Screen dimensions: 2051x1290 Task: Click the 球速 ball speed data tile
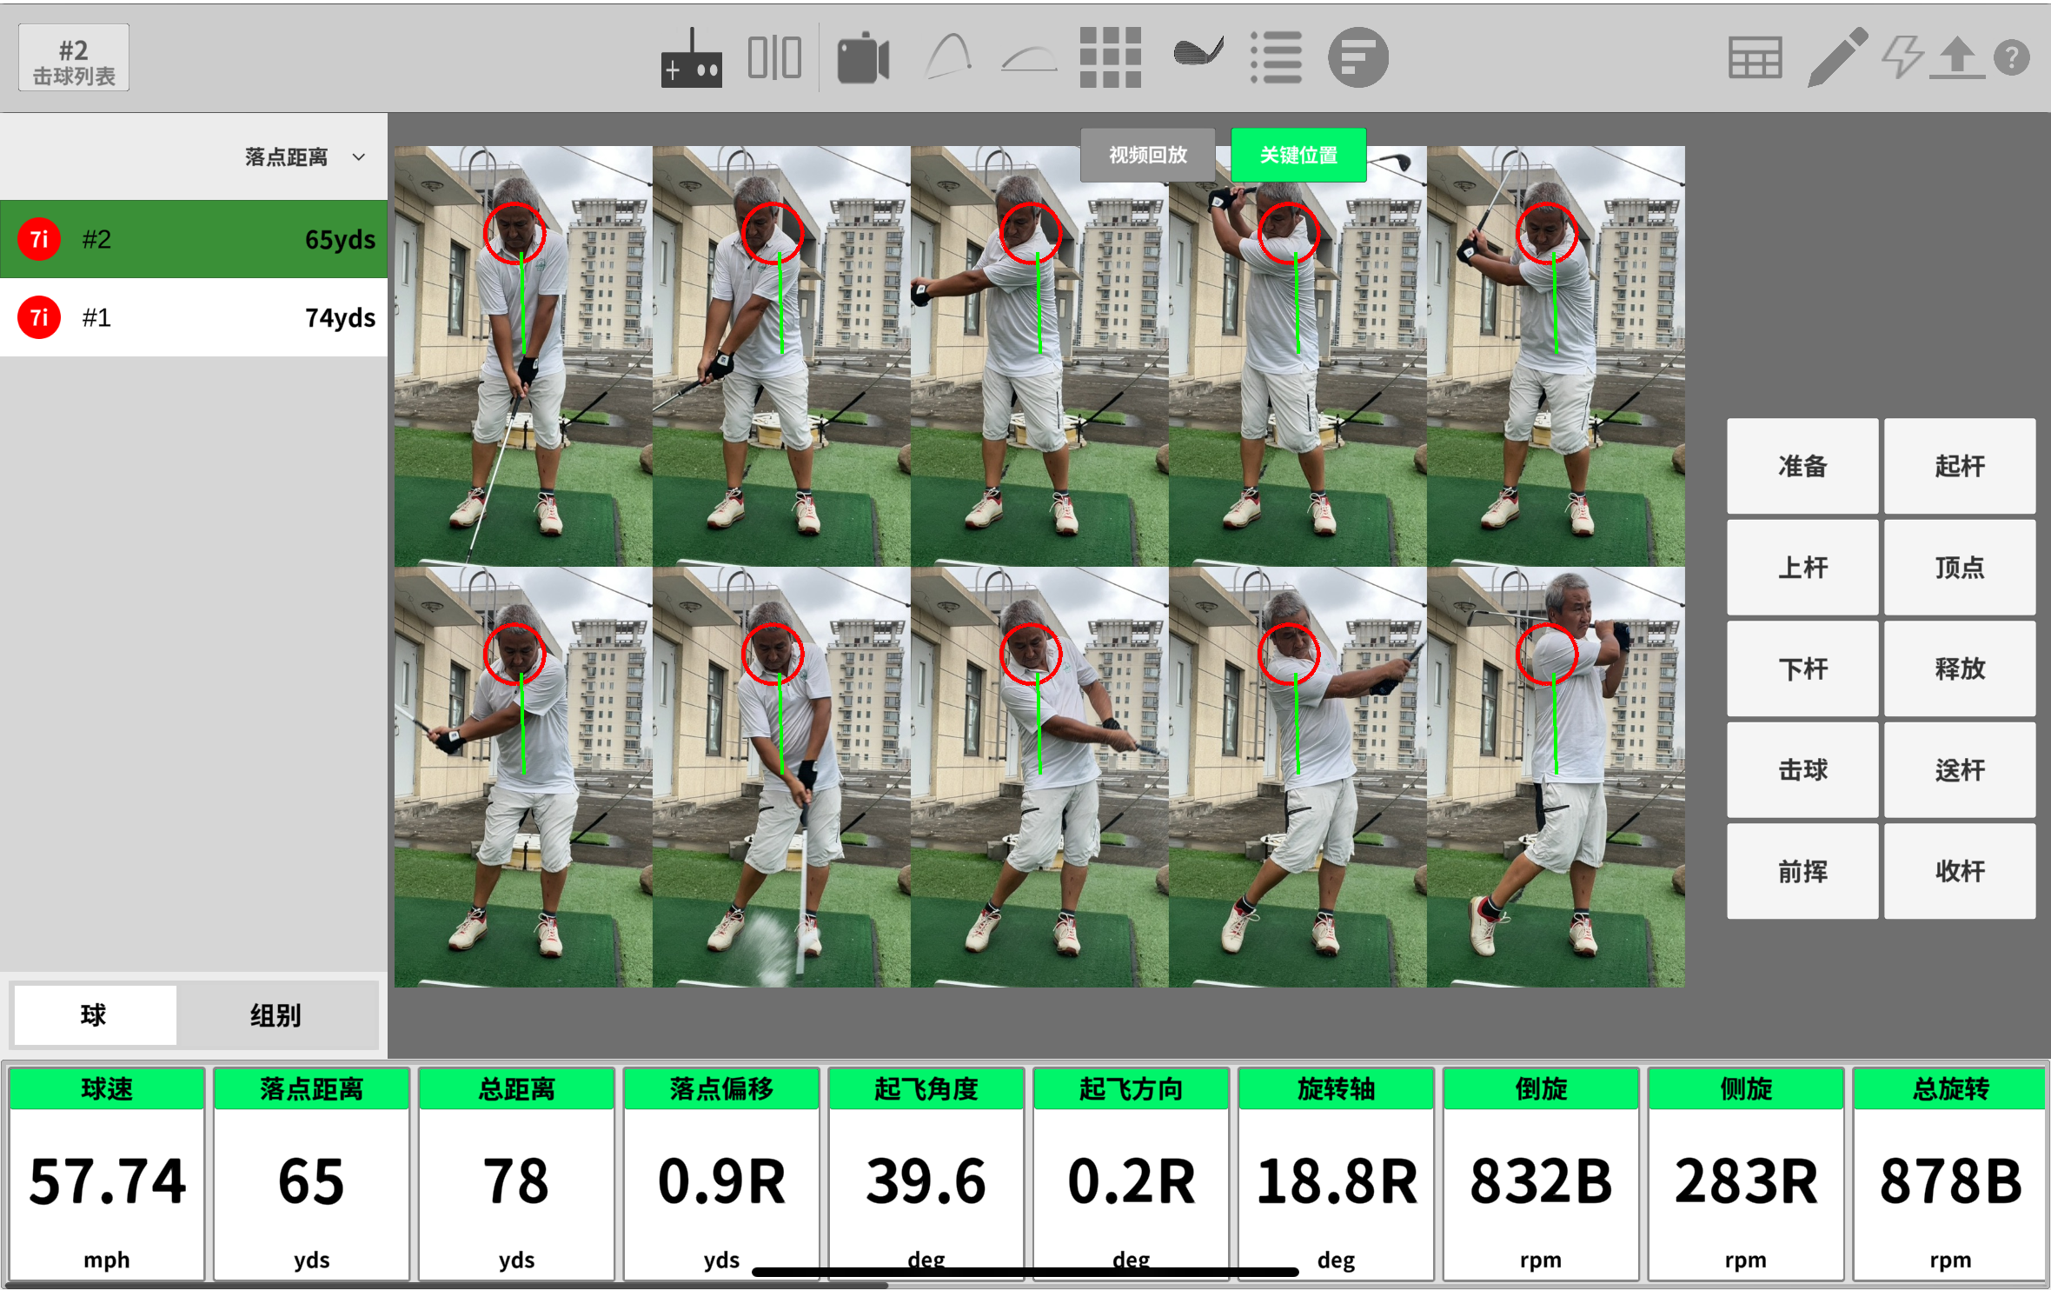click(107, 1174)
